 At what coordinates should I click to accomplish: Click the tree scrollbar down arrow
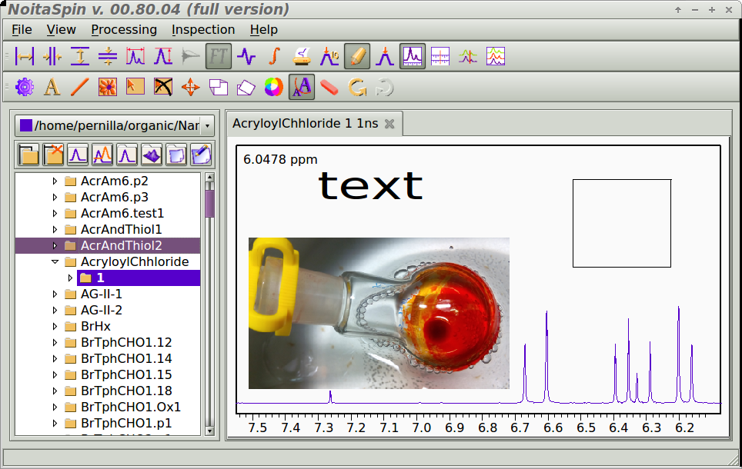click(x=209, y=431)
